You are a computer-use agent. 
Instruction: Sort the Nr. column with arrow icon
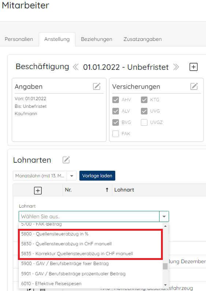[107, 190]
